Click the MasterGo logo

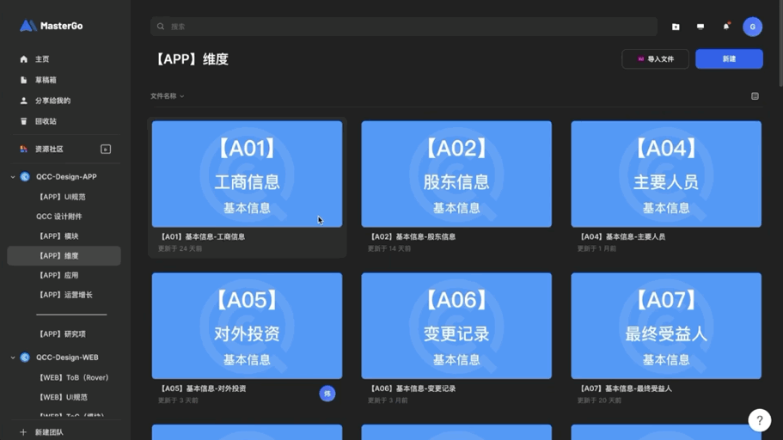(x=51, y=26)
